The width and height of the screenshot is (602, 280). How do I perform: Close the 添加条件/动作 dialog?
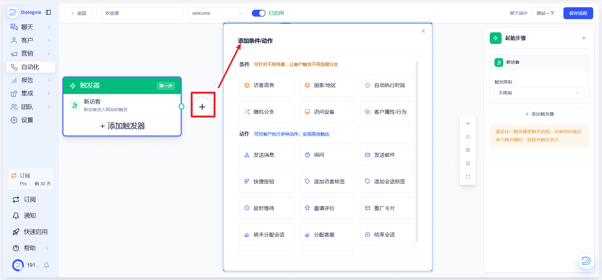423,31
